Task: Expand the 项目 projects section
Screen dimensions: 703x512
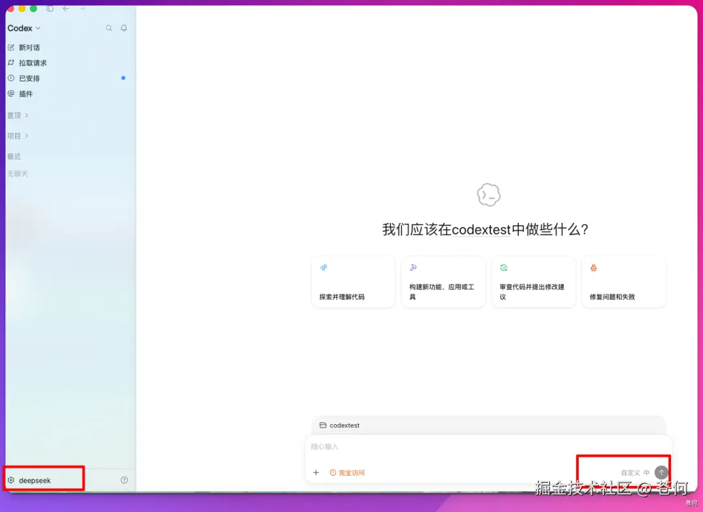Action: pyautogui.click(x=18, y=135)
